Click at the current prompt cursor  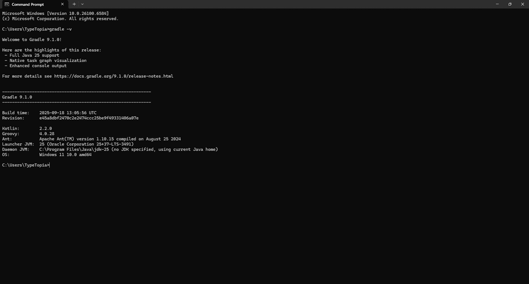coord(50,165)
